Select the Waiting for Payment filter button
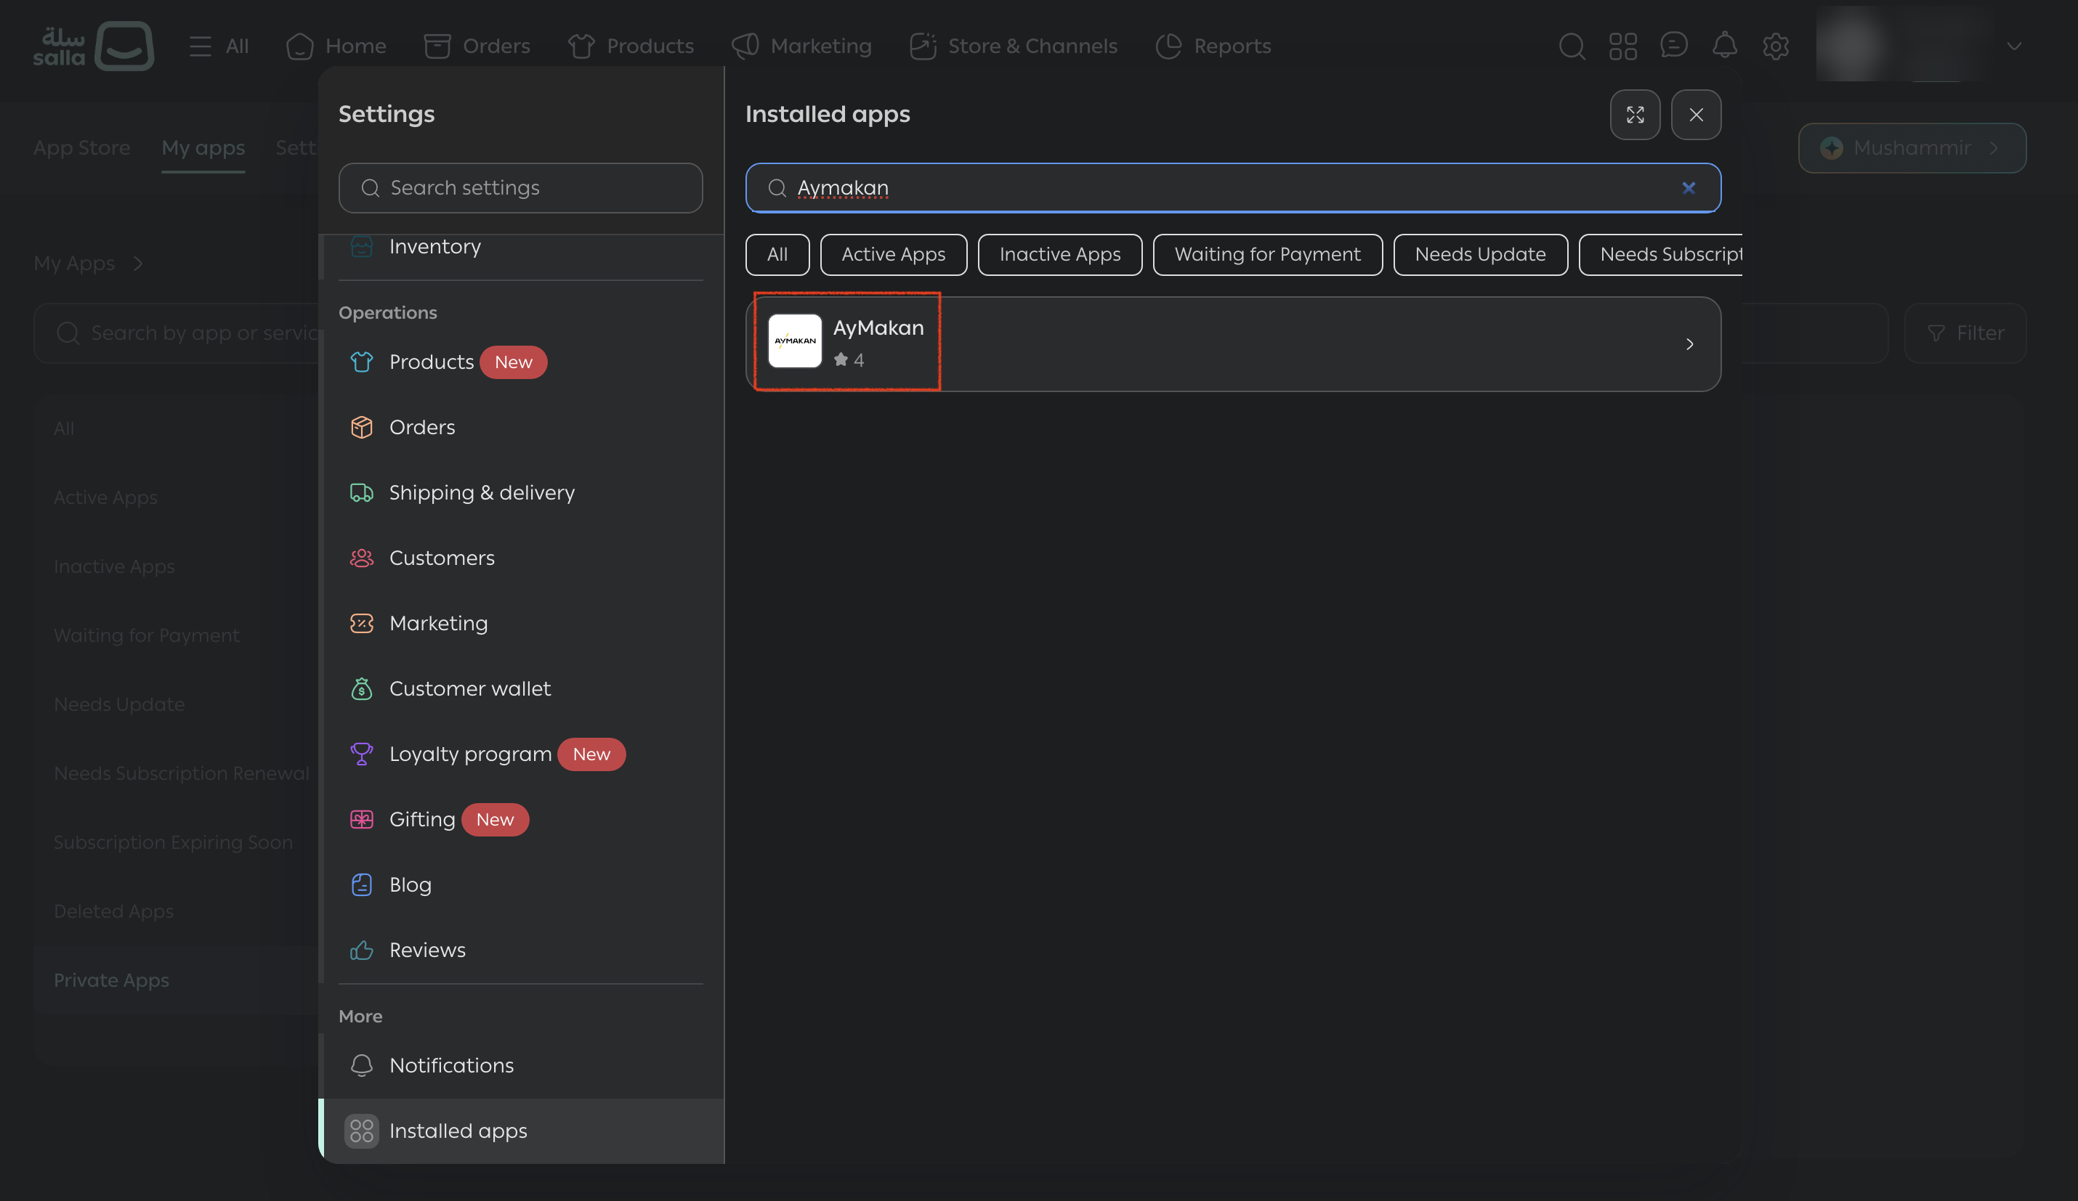The width and height of the screenshot is (2078, 1201). pos(1267,254)
